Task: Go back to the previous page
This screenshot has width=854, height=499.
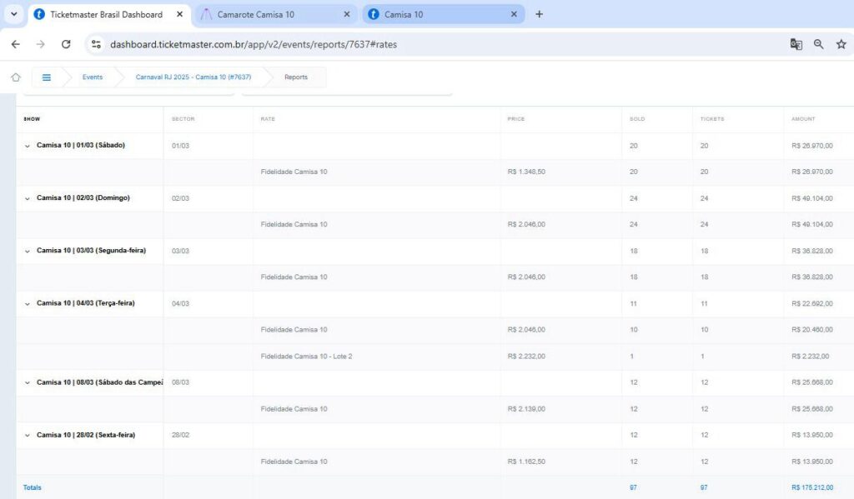Action: [16, 44]
